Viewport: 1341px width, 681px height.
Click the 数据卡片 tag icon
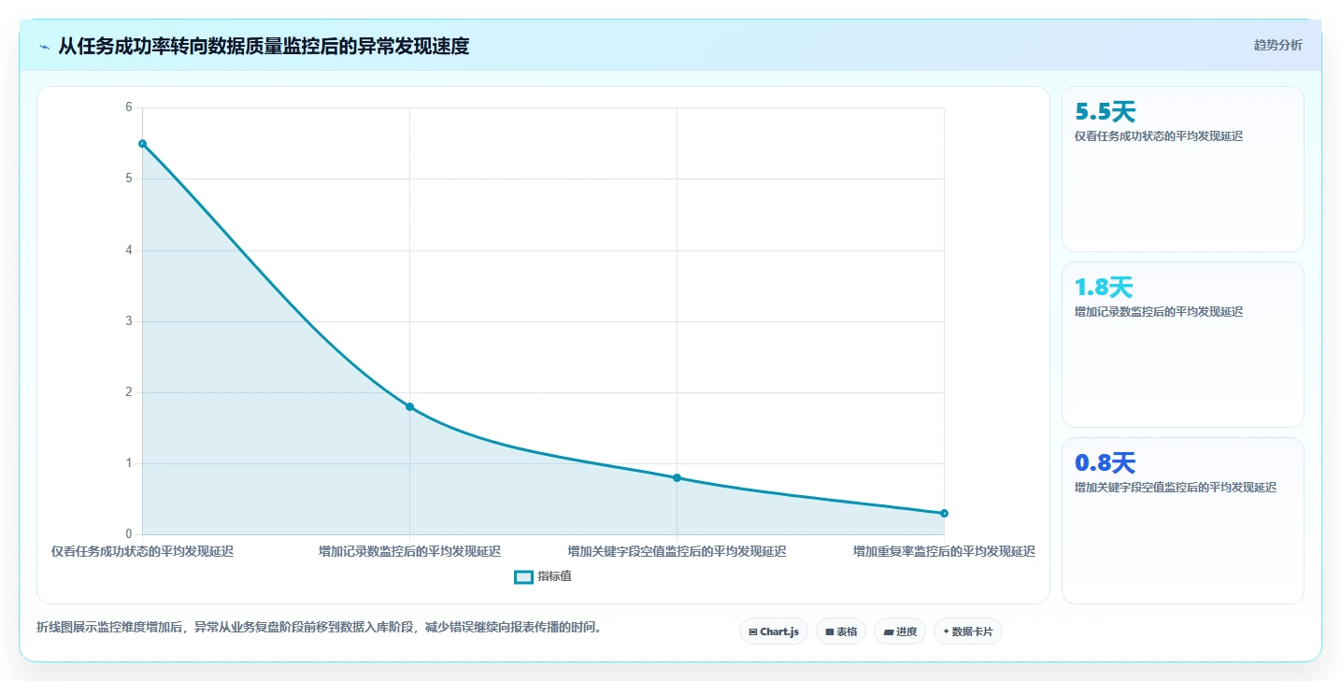pyautogui.click(x=946, y=632)
